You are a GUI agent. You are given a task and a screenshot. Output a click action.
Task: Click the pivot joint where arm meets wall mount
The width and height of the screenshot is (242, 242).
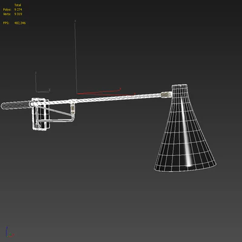tap(32, 104)
